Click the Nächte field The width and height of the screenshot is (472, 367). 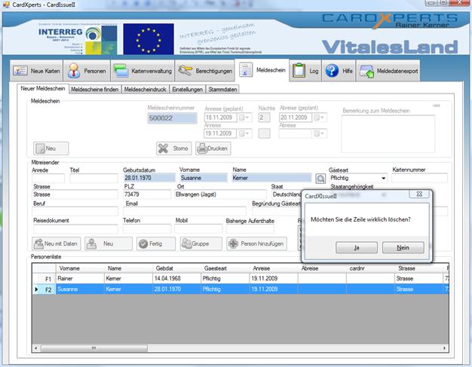[x=264, y=118]
